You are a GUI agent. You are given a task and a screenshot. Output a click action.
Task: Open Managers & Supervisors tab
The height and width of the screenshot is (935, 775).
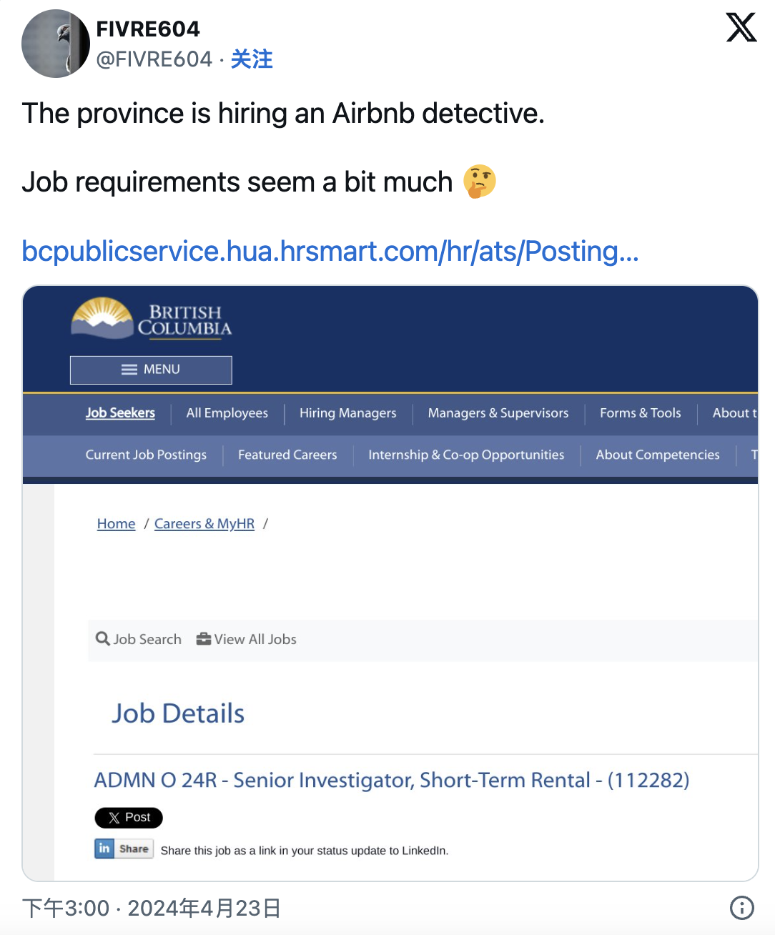pyautogui.click(x=498, y=413)
